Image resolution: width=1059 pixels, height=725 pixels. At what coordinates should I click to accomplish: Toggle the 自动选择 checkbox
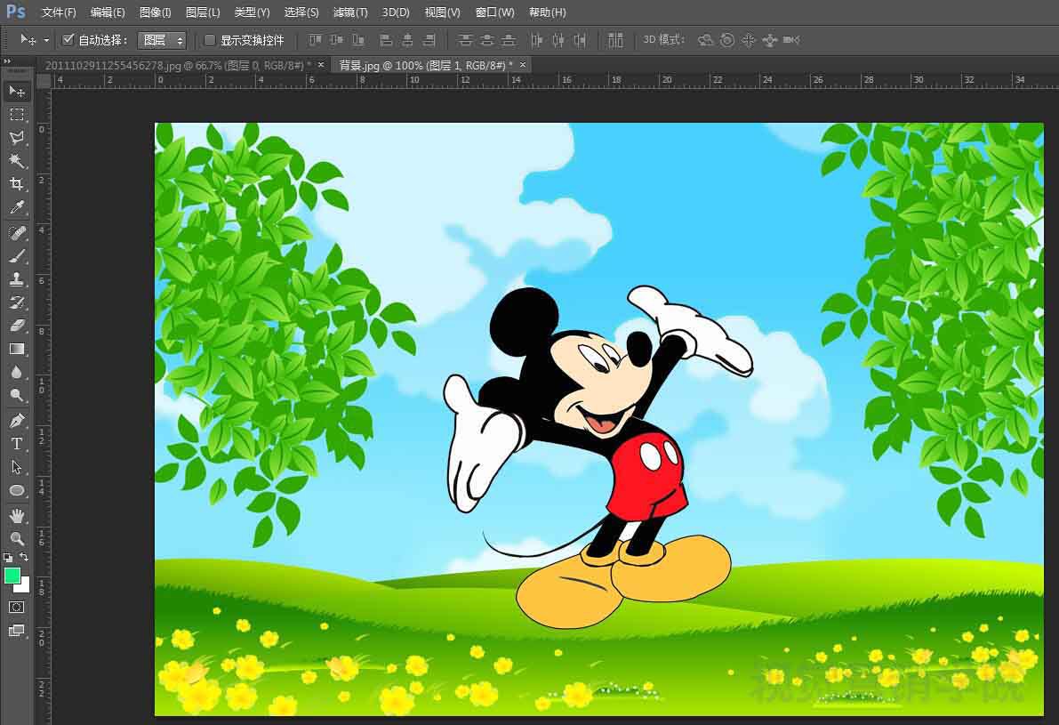pyautogui.click(x=68, y=40)
